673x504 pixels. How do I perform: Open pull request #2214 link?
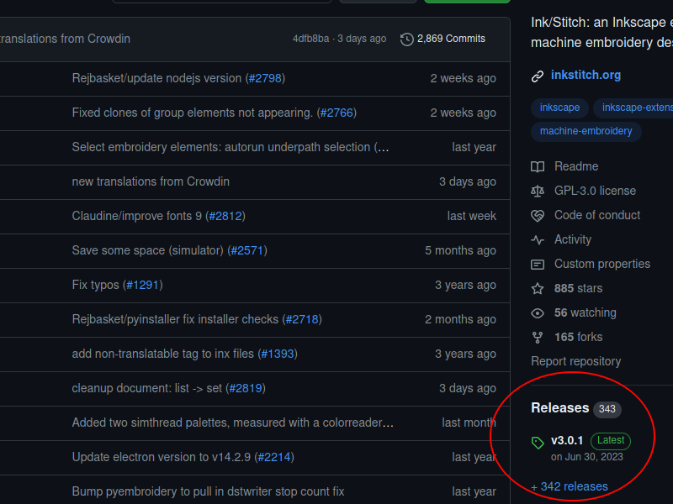[x=274, y=457]
